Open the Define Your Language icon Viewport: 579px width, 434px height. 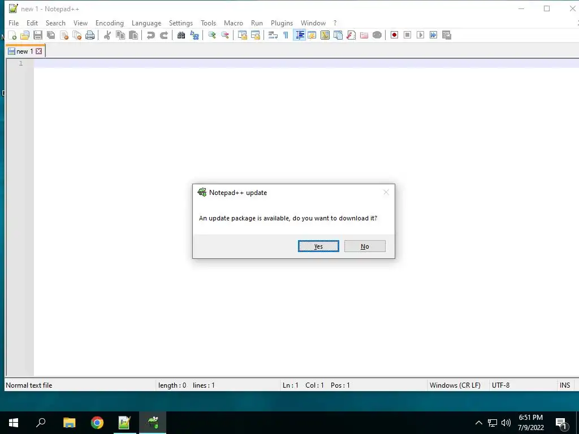click(x=312, y=35)
